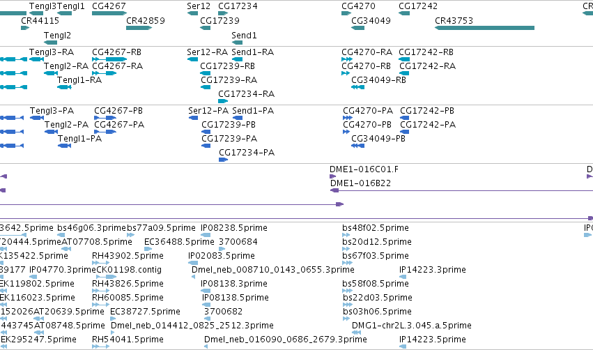The height and width of the screenshot is (350, 593).
Task: Select the 3700684 feature label
Action: [238, 242]
